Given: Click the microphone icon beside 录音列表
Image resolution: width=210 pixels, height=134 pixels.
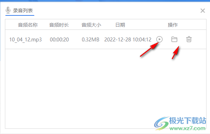Looking at the screenshot, I should 8,10.
